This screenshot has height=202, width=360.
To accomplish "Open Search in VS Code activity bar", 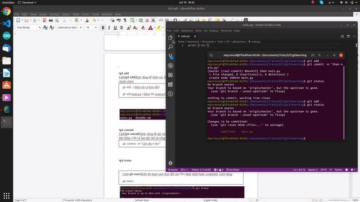I will [170, 47].
